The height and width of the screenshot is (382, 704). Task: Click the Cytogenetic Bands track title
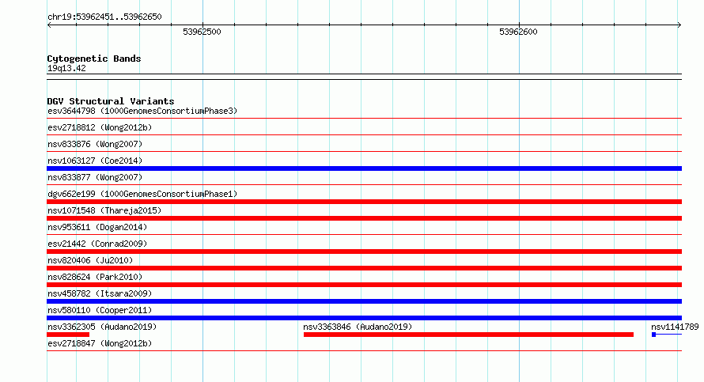(x=94, y=59)
